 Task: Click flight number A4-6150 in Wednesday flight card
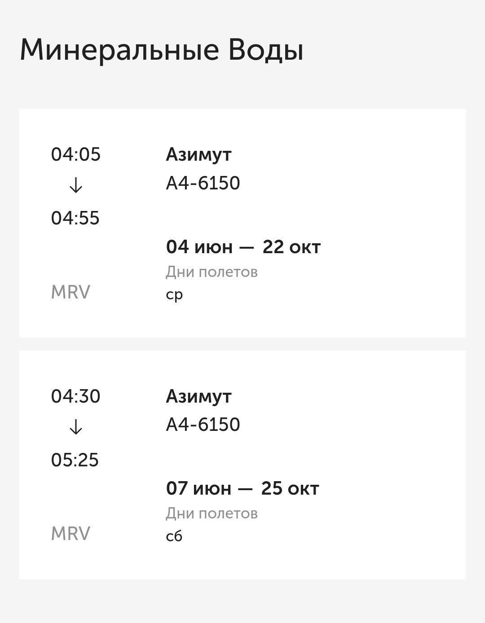point(203,183)
